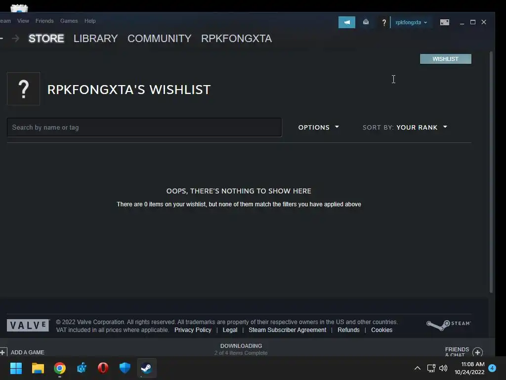
Task: Click the question mark profile avatar
Action: pyautogui.click(x=24, y=89)
